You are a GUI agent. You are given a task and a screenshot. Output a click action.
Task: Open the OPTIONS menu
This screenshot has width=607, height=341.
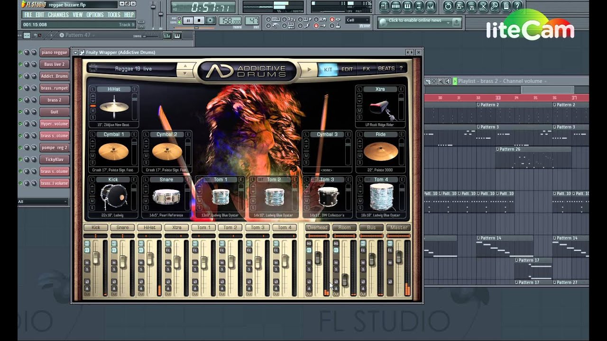coord(95,15)
